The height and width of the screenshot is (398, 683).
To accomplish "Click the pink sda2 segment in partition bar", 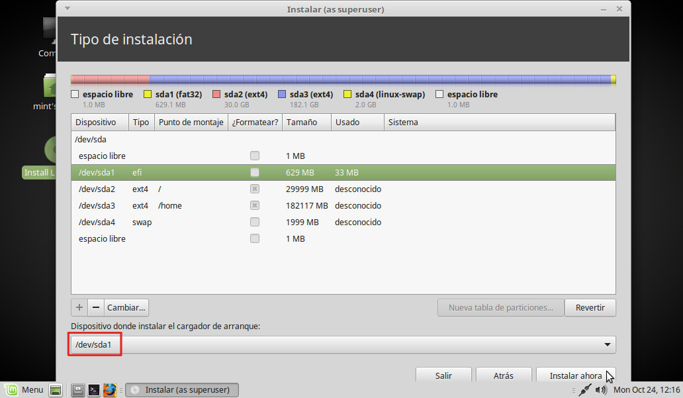I will 110,79.
